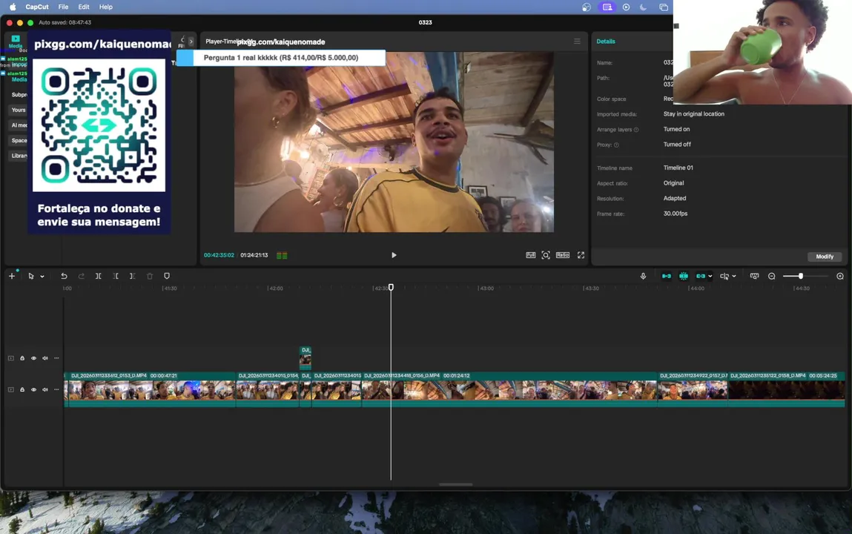Viewport: 852px width, 534px height.
Task: Click the delete-left trim icon
Action: point(116,276)
